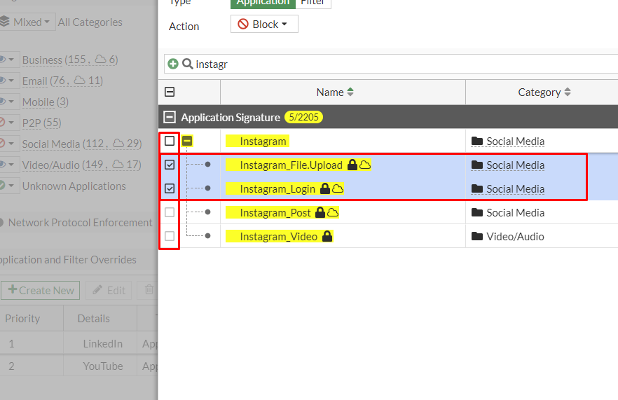
Task: Toggle the select-all header checkbox
Action: (x=170, y=92)
